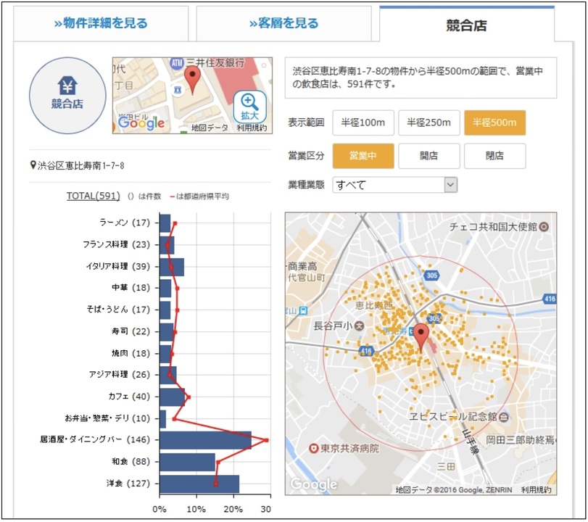
Task: Set display range to 半径100m
Action: click(363, 123)
